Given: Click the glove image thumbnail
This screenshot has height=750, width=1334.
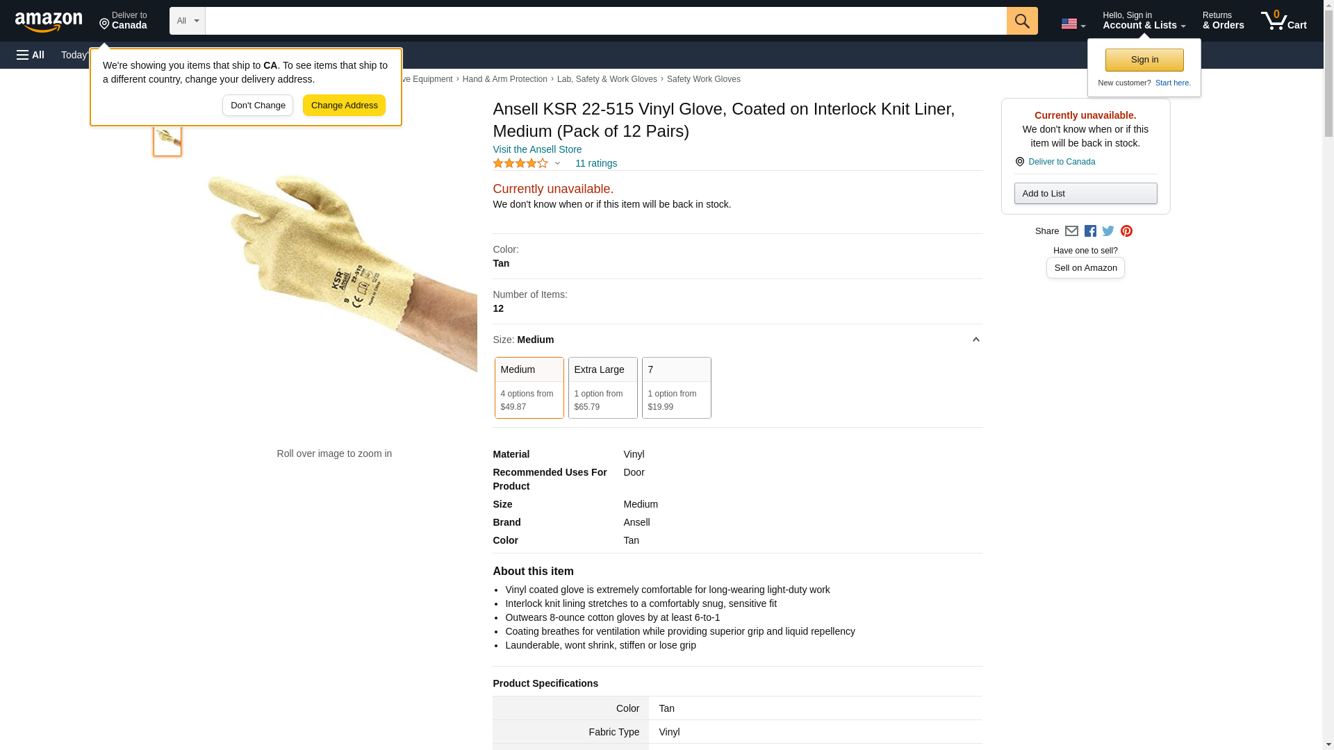Looking at the screenshot, I should 167,138.
